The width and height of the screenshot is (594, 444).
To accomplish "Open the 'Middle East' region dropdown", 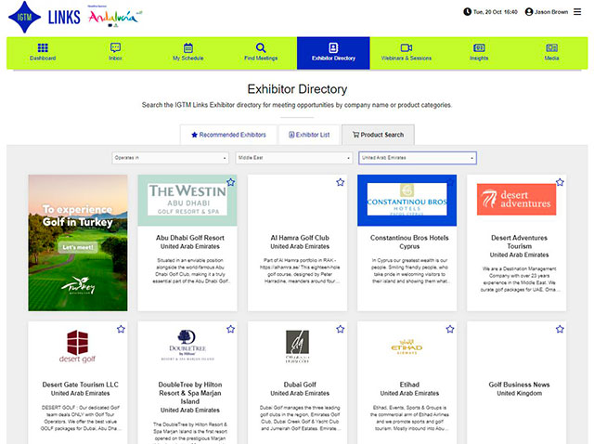I will tap(294, 158).
